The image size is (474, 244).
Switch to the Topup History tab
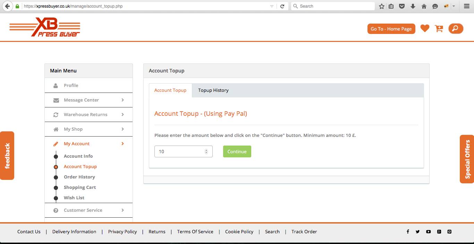213,90
